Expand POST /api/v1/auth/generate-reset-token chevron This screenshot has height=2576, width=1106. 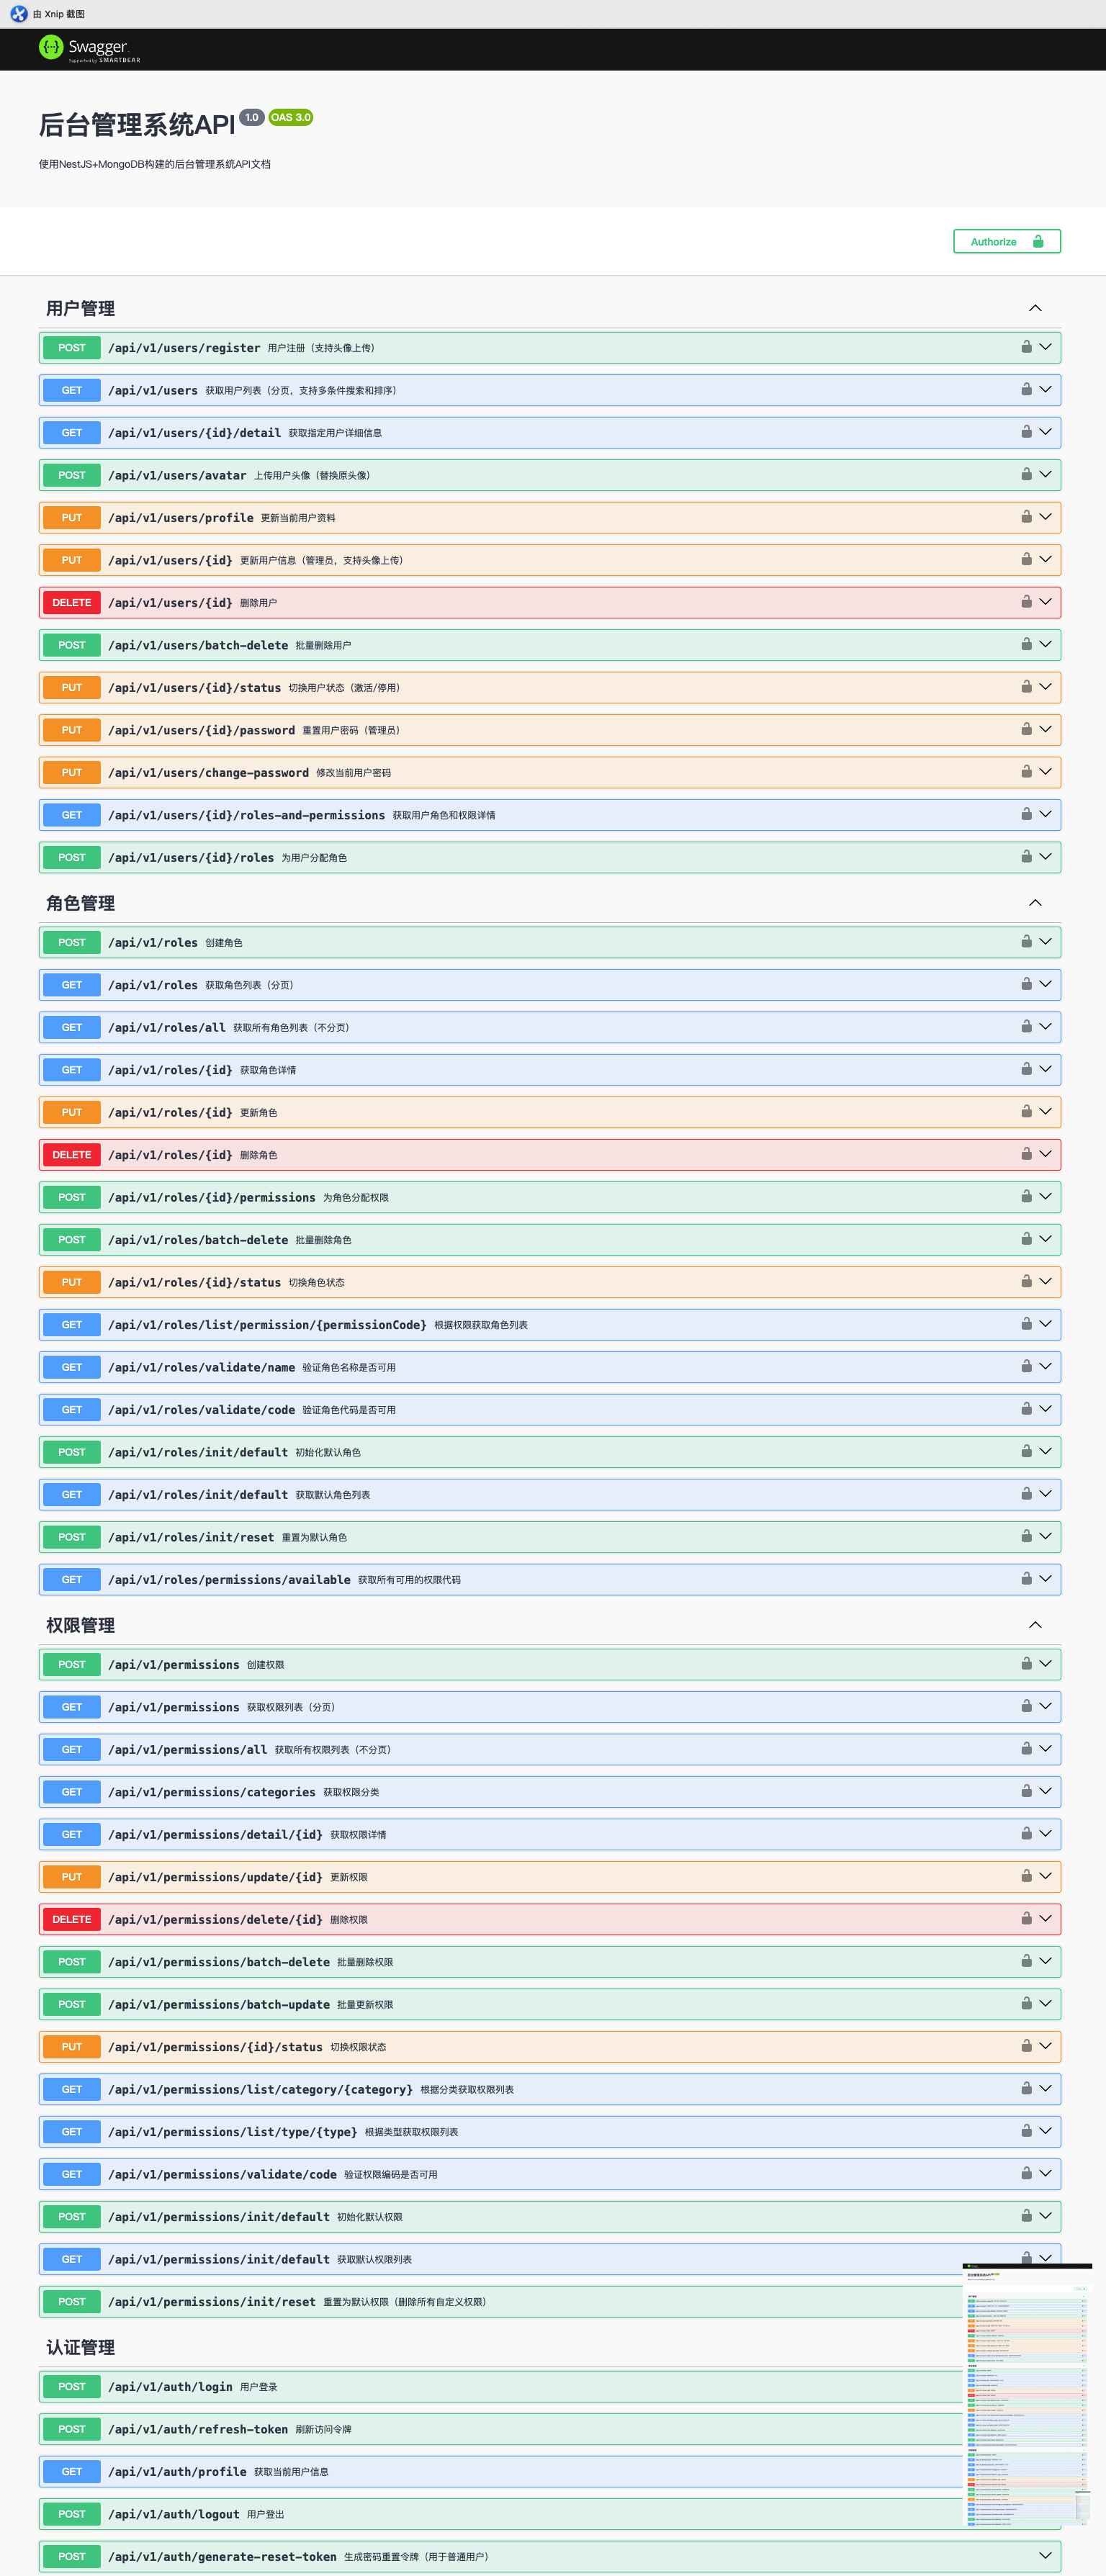tap(1045, 2555)
